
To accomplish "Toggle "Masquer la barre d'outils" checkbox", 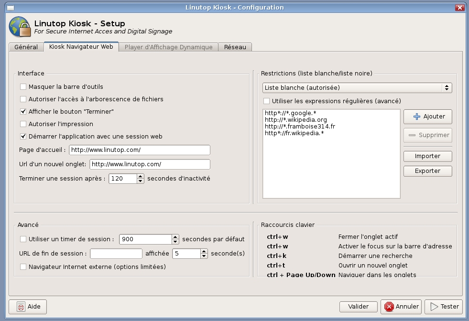I will tap(23, 86).
